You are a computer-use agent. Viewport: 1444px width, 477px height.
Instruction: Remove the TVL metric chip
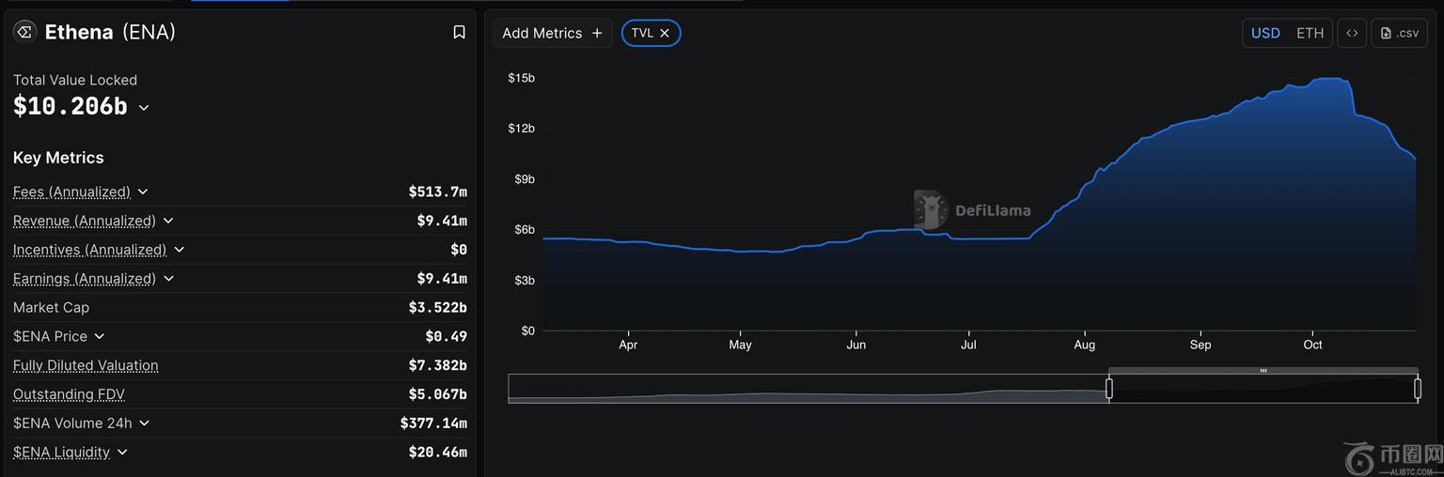(665, 33)
